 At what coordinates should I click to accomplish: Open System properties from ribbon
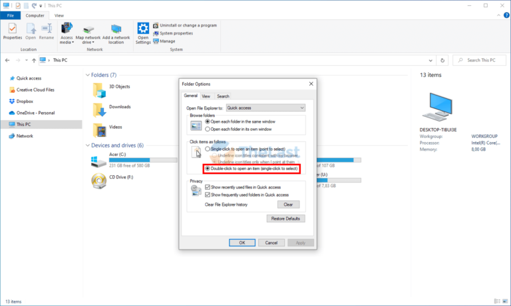click(x=173, y=33)
